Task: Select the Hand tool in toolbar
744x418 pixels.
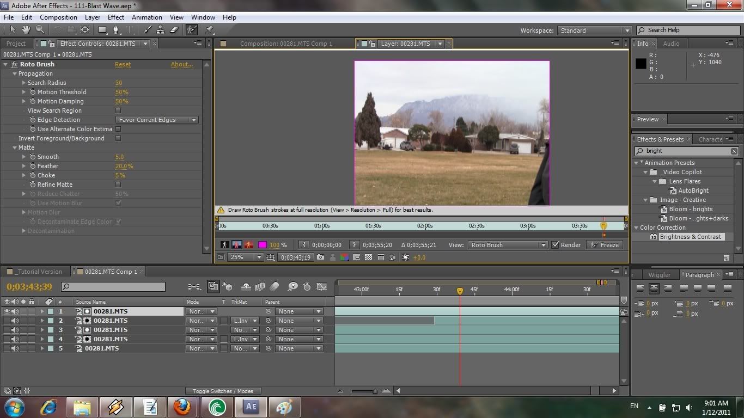Action: (x=27, y=30)
